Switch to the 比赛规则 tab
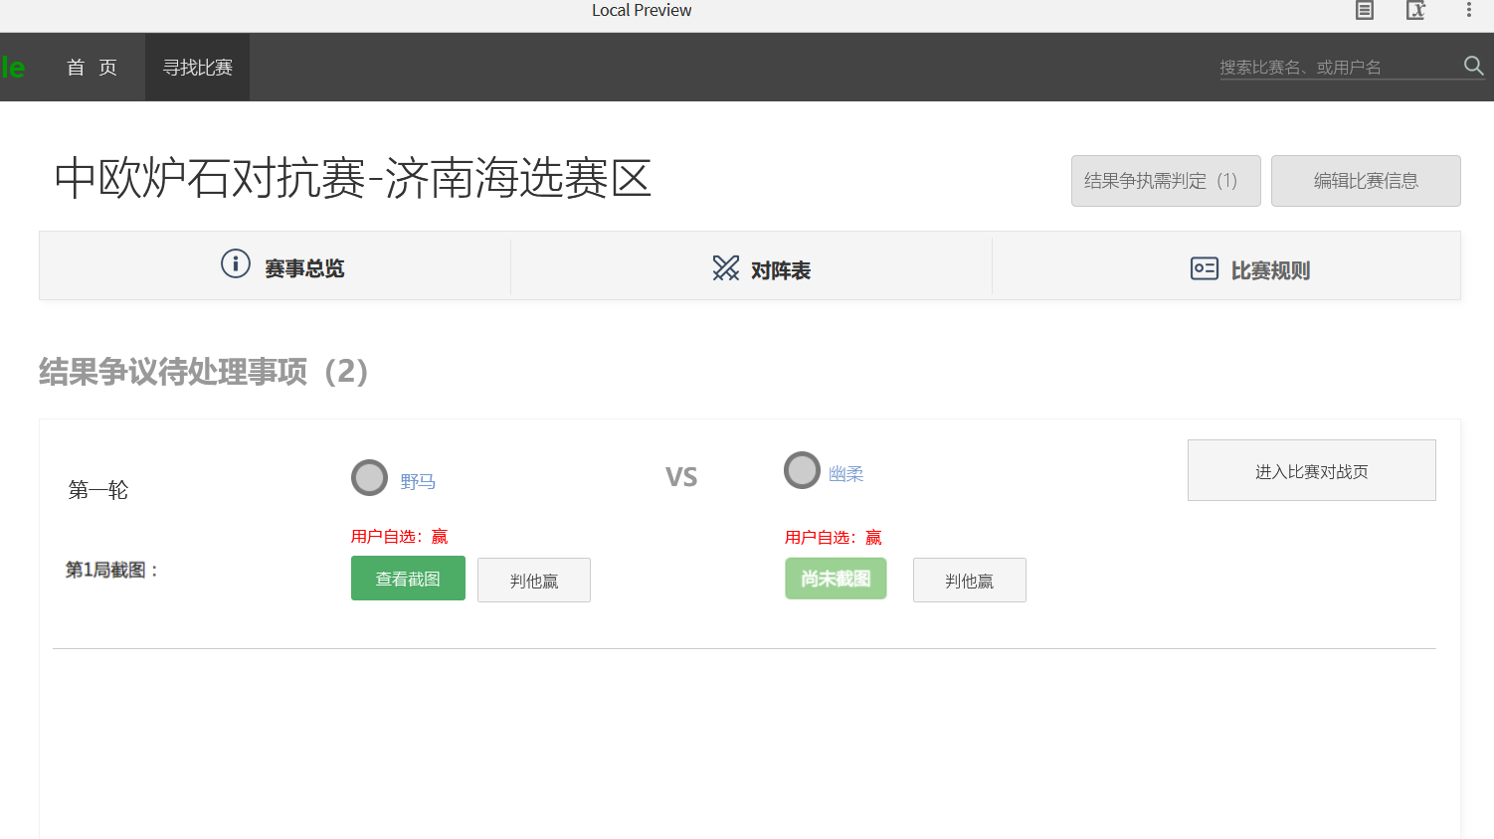The width and height of the screenshot is (1494, 839). (1226, 266)
